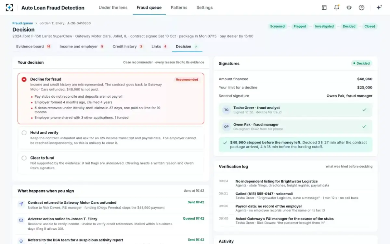Screen dimensions: 390x244
Task: Click the shield icon beside BSA referral
Action: tap(21, 241)
